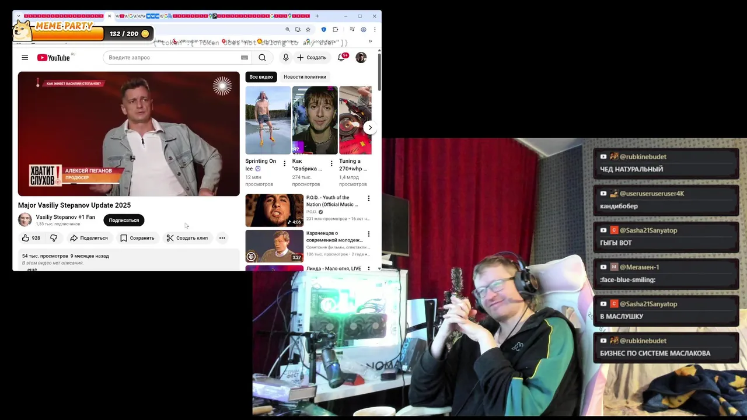Open Караченцов video thumbnail
The image size is (747, 420).
[x=274, y=246]
